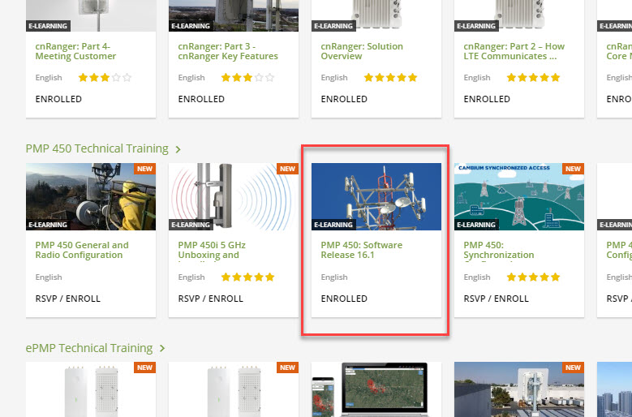Click five-star rating of cnRanger: Part 2
Screen dimensions: 632x417
click(x=533, y=77)
